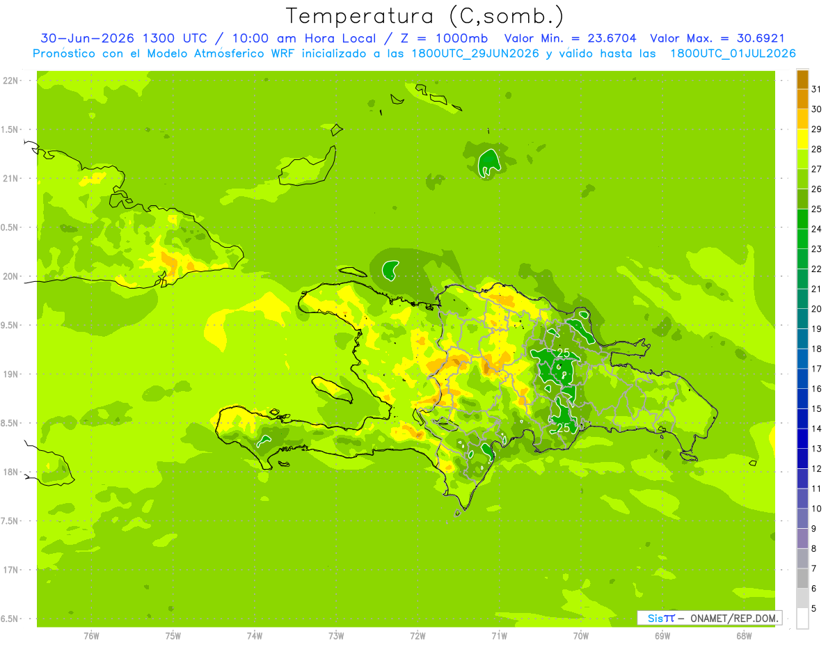The image size is (835, 645).
Task: Click the 74W longitude label
Action: click(x=255, y=636)
